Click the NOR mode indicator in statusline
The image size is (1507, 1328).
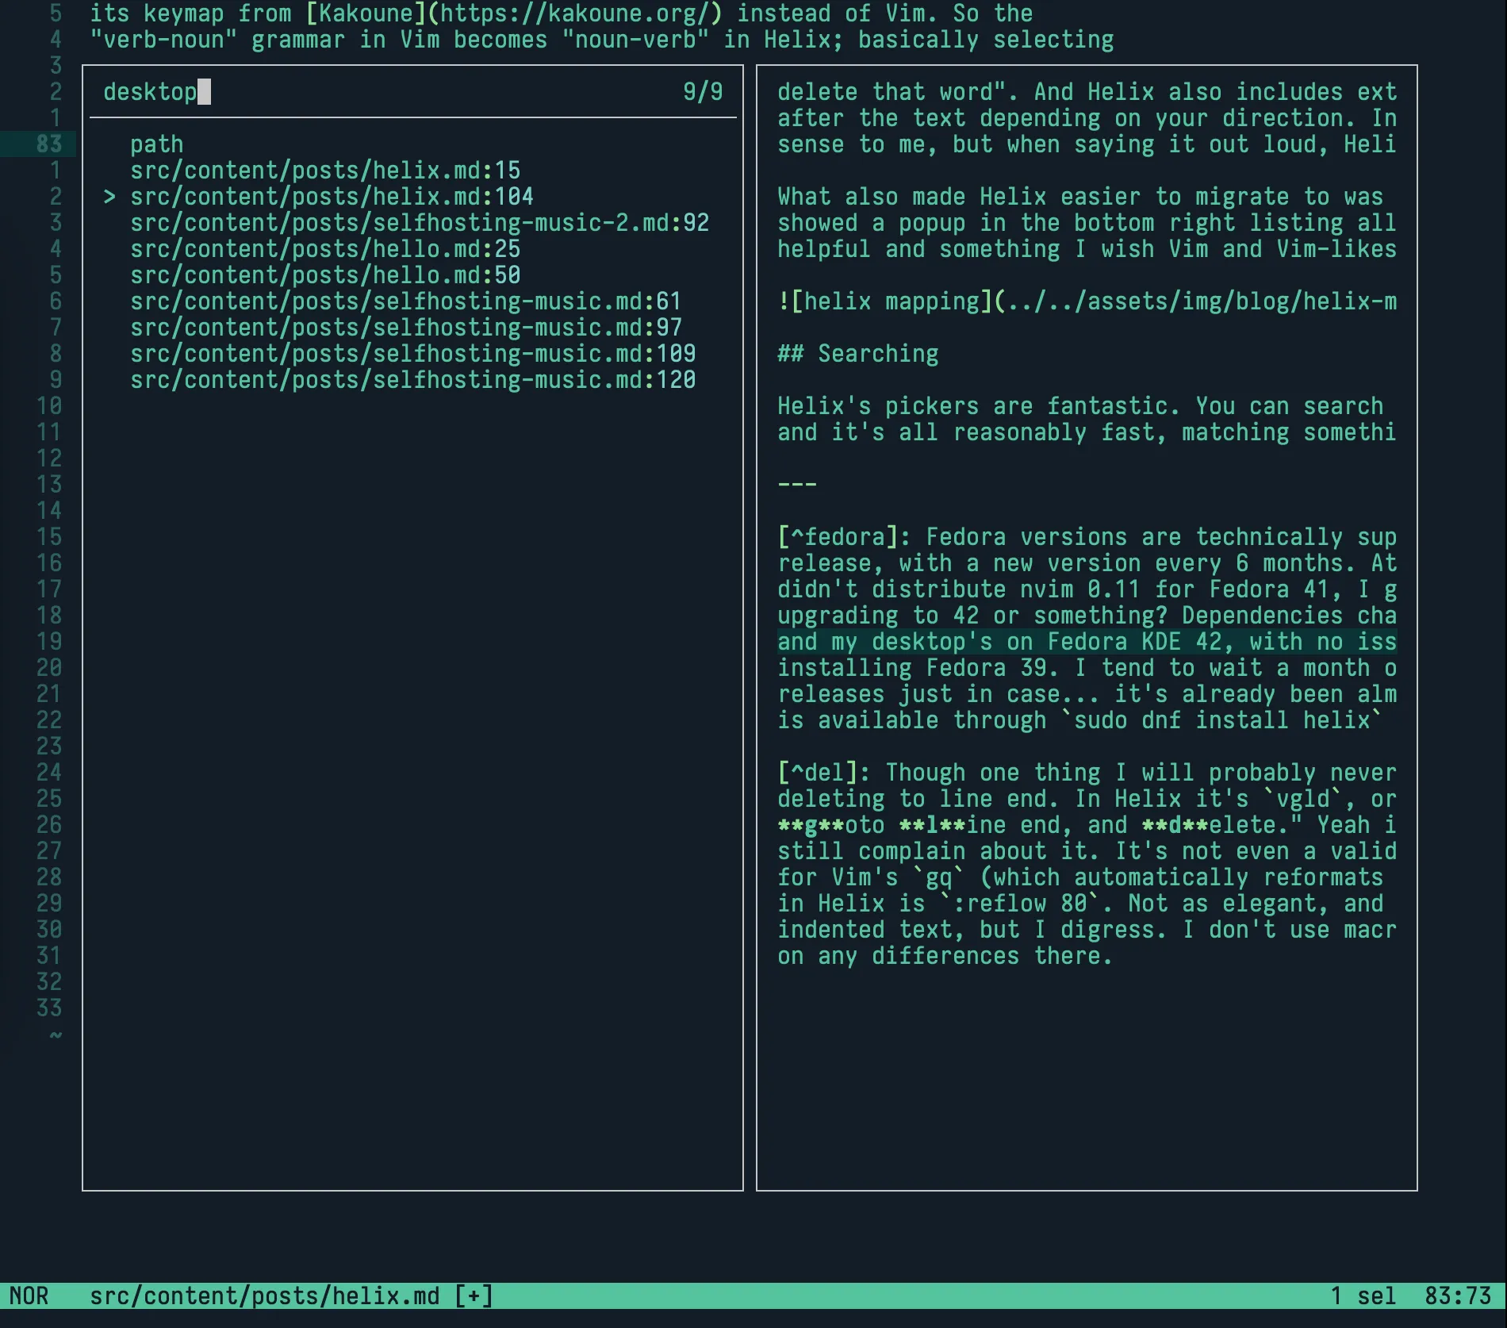coord(29,1296)
